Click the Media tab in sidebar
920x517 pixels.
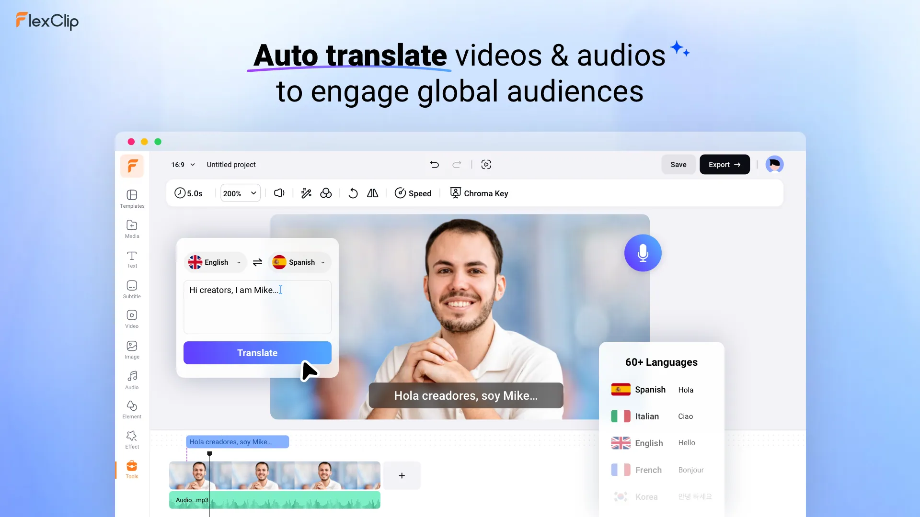pos(131,228)
